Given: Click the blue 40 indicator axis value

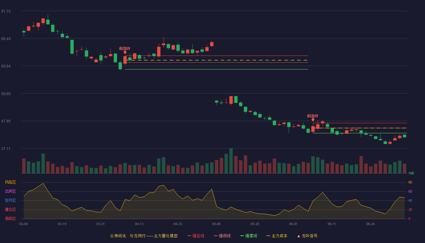Looking at the screenshot, I should [410, 200].
